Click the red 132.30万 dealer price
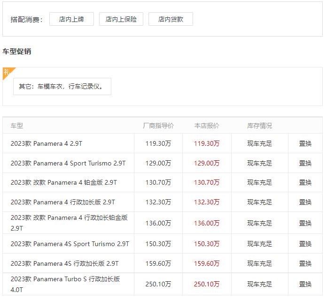326x300 pixels. pyautogui.click(x=207, y=202)
